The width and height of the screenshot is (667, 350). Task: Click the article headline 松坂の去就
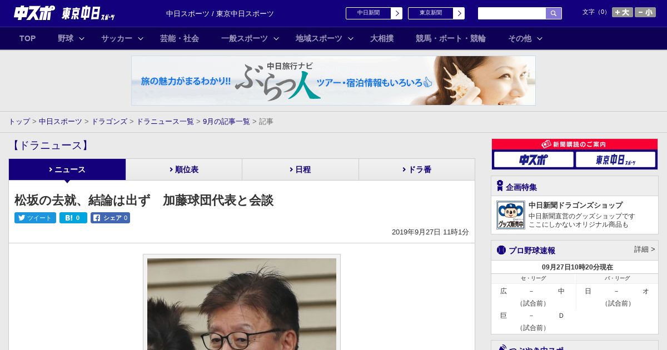pos(144,201)
